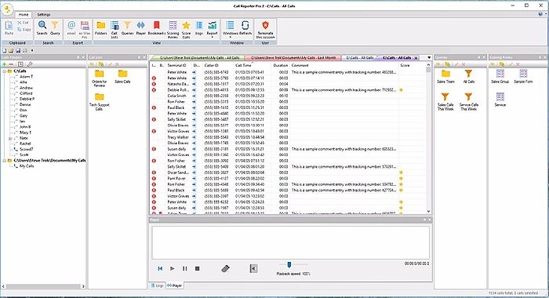Switch to the Logs bottom tab
The width and height of the screenshot is (549, 298).
pyautogui.click(x=157, y=285)
